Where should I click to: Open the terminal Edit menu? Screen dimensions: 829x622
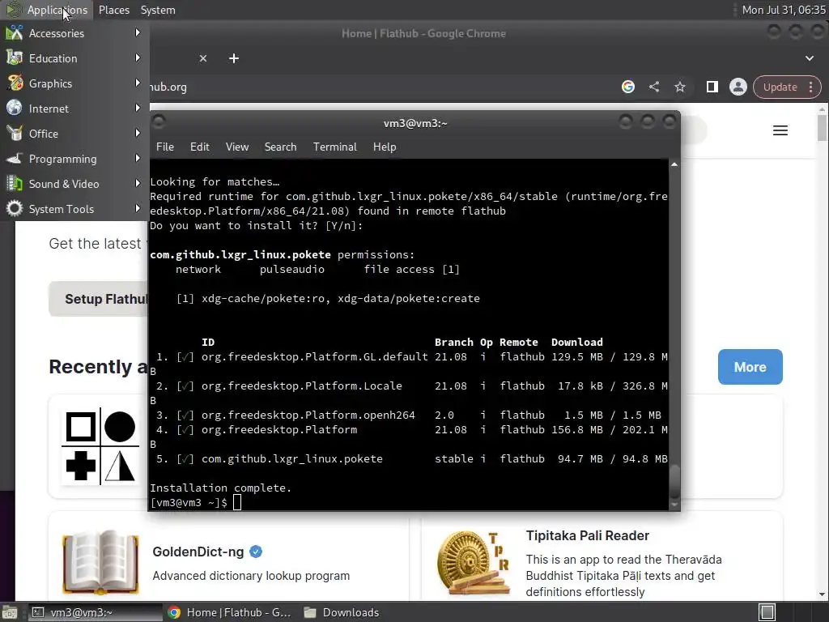click(199, 147)
